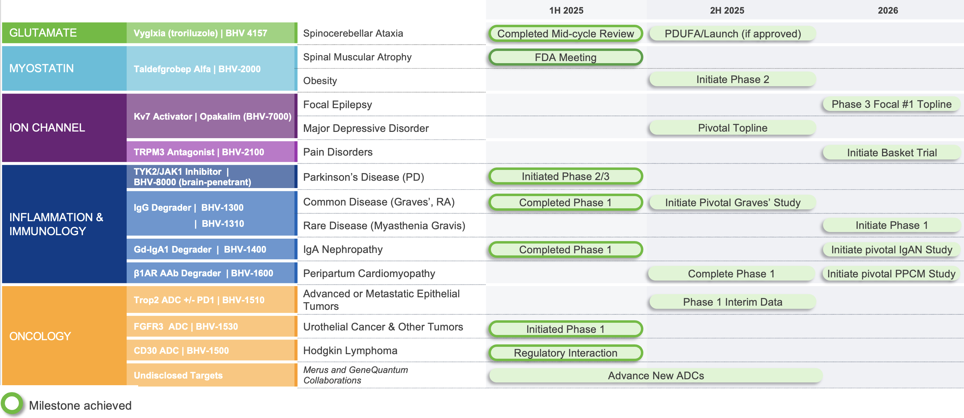Click the Initiate Phase 2 milestone
Image resolution: width=964 pixels, height=418 pixels.
[x=732, y=79]
